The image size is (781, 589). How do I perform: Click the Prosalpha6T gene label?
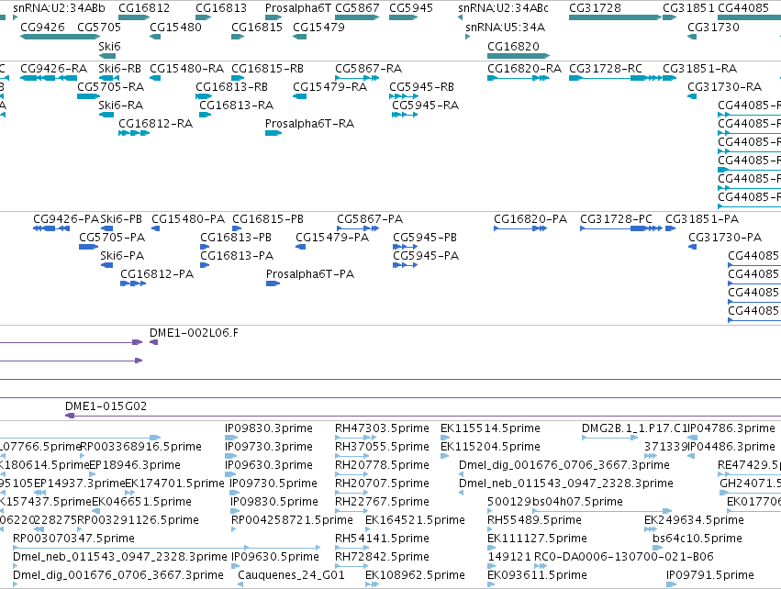298,8
